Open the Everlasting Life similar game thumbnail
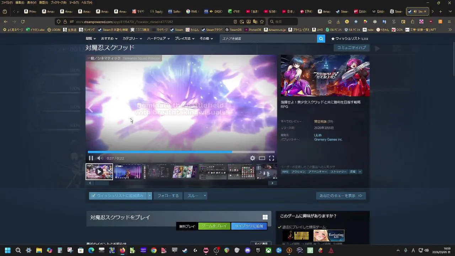 [x=329, y=235]
